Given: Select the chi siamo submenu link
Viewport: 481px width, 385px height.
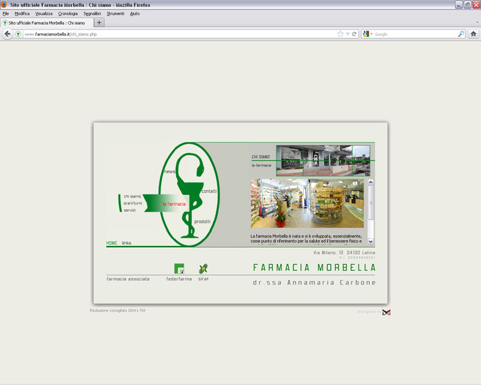Looking at the screenshot, I should [132, 196].
